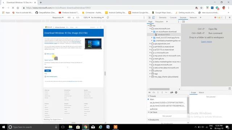Image resolution: width=232 pixels, height=130 pixels.
Task: Collapse the Threads section
Action: [x=148, y=96]
